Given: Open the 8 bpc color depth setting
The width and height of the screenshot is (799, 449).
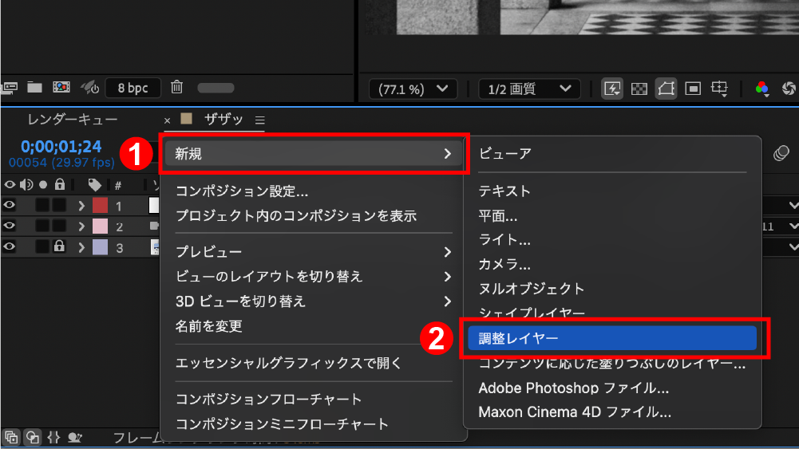Looking at the screenshot, I should 133,88.
